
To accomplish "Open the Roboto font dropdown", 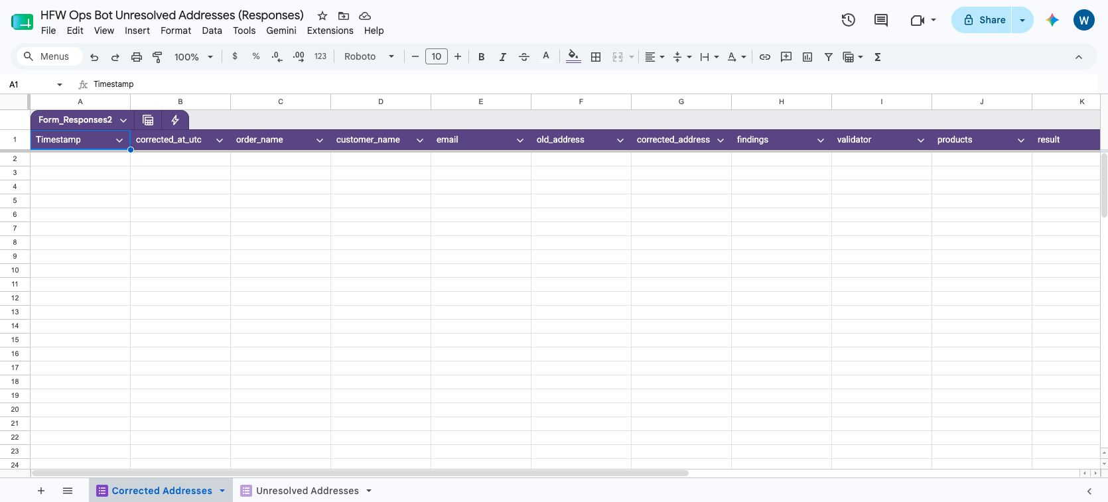I will (x=369, y=57).
